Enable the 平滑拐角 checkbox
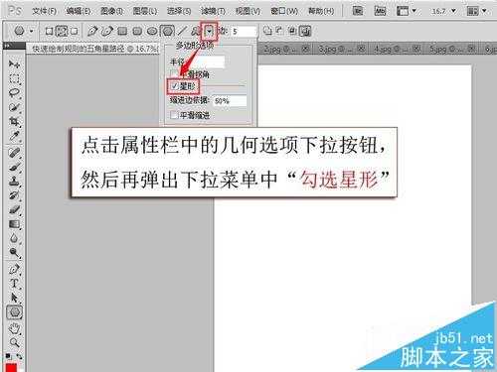The height and width of the screenshot is (372, 497). [173, 73]
